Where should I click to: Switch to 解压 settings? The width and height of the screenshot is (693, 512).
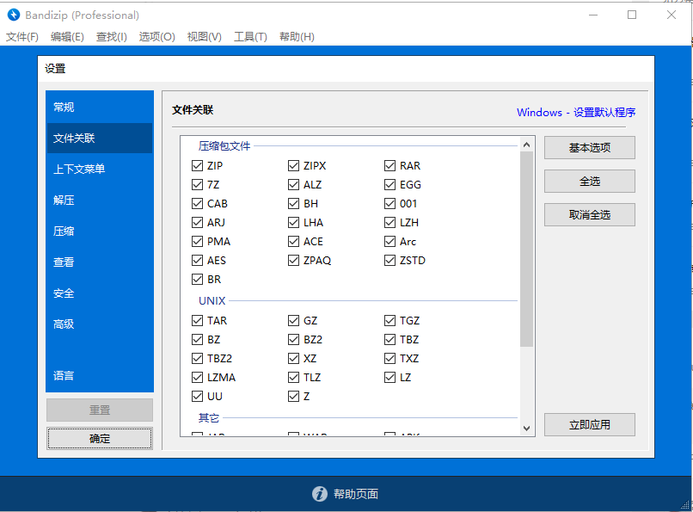click(100, 200)
